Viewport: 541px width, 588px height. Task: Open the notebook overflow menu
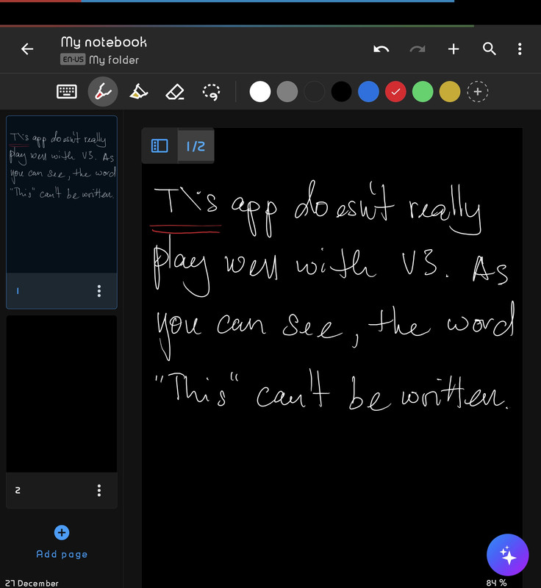pyautogui.click(x=520, y=49)
